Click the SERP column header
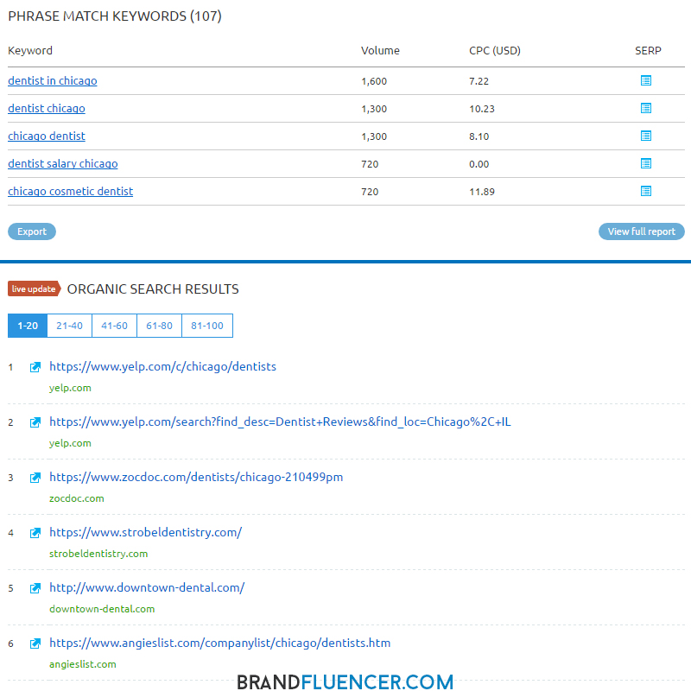Viewport: 691px width, 691px height. pyautogui.click(x=647, y=51)
